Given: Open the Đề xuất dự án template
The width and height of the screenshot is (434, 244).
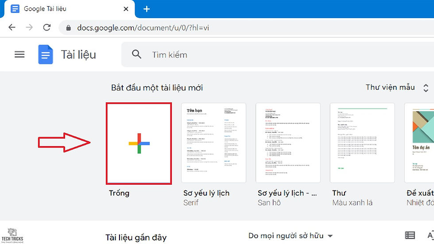Looking at the screenshot, I should [419, 143].
